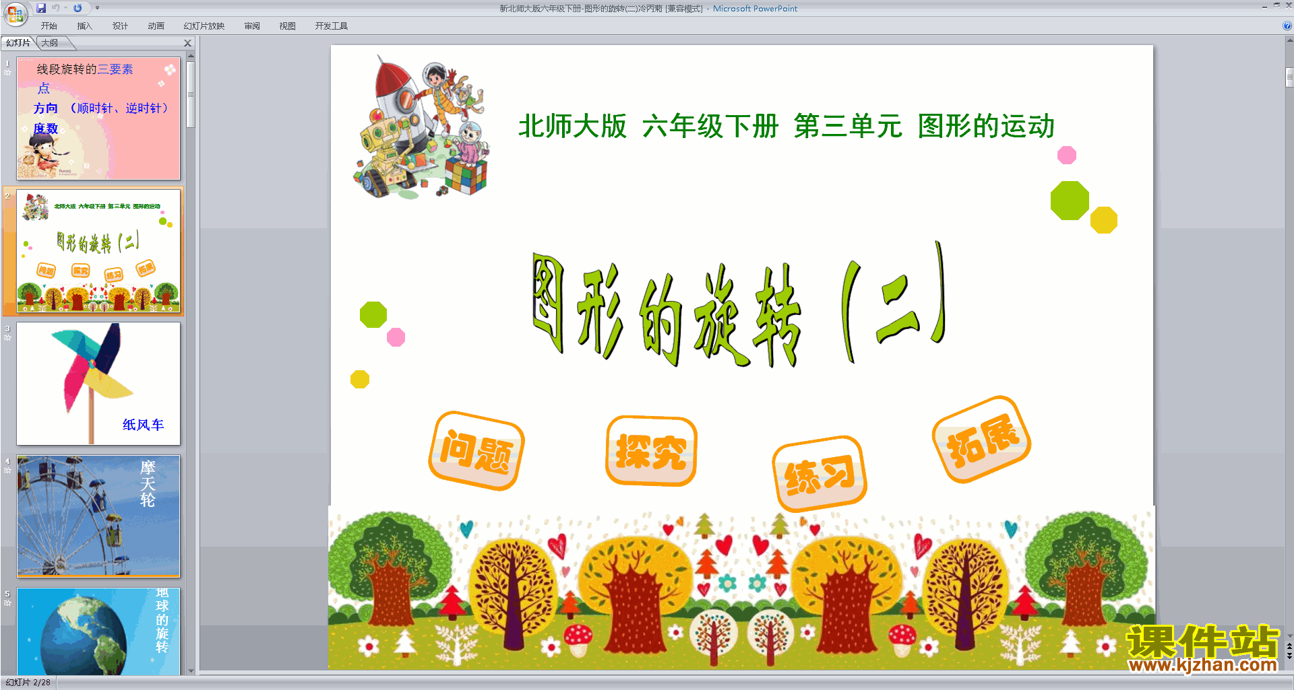1294x690 pixels.
Task: Thumbnail pane scrollbar down arrow
Action: 191,670
